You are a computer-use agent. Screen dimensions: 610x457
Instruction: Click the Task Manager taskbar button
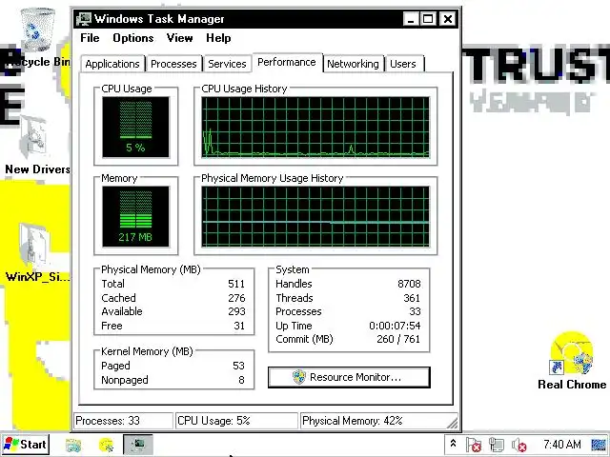138,445
